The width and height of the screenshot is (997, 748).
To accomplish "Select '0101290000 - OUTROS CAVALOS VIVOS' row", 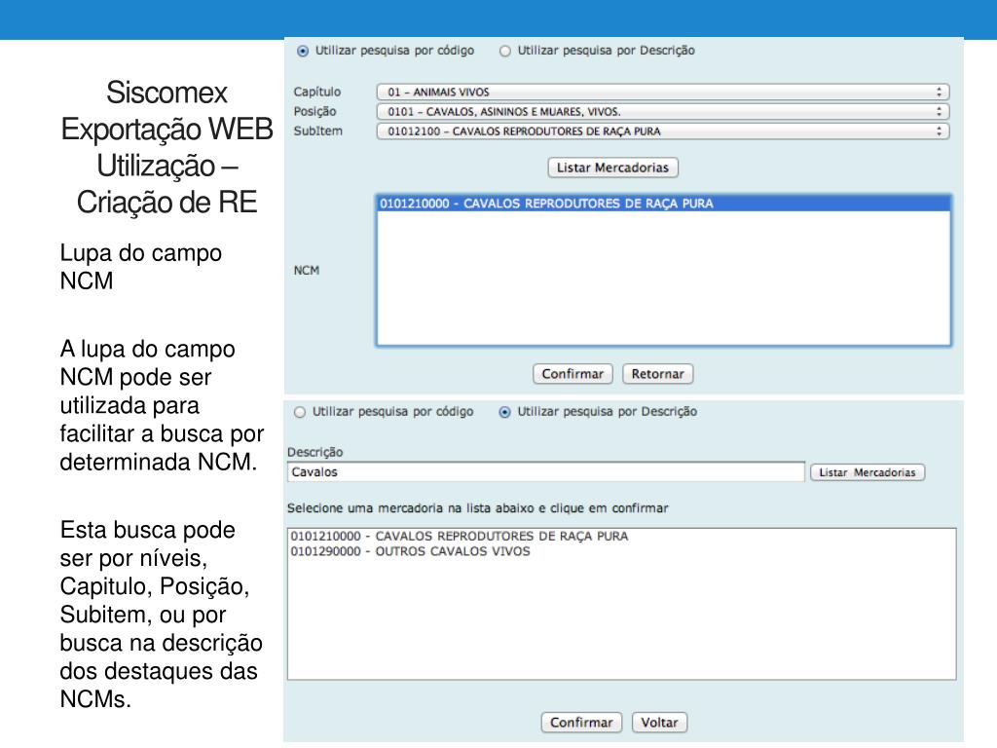I will pos(622,551).
